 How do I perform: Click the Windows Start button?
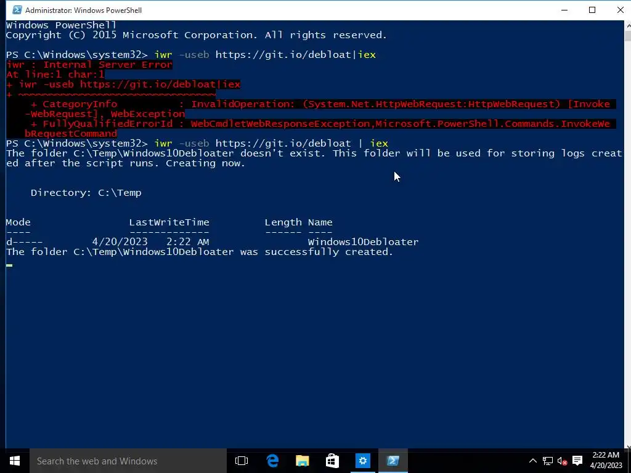(x=15, y=461)
